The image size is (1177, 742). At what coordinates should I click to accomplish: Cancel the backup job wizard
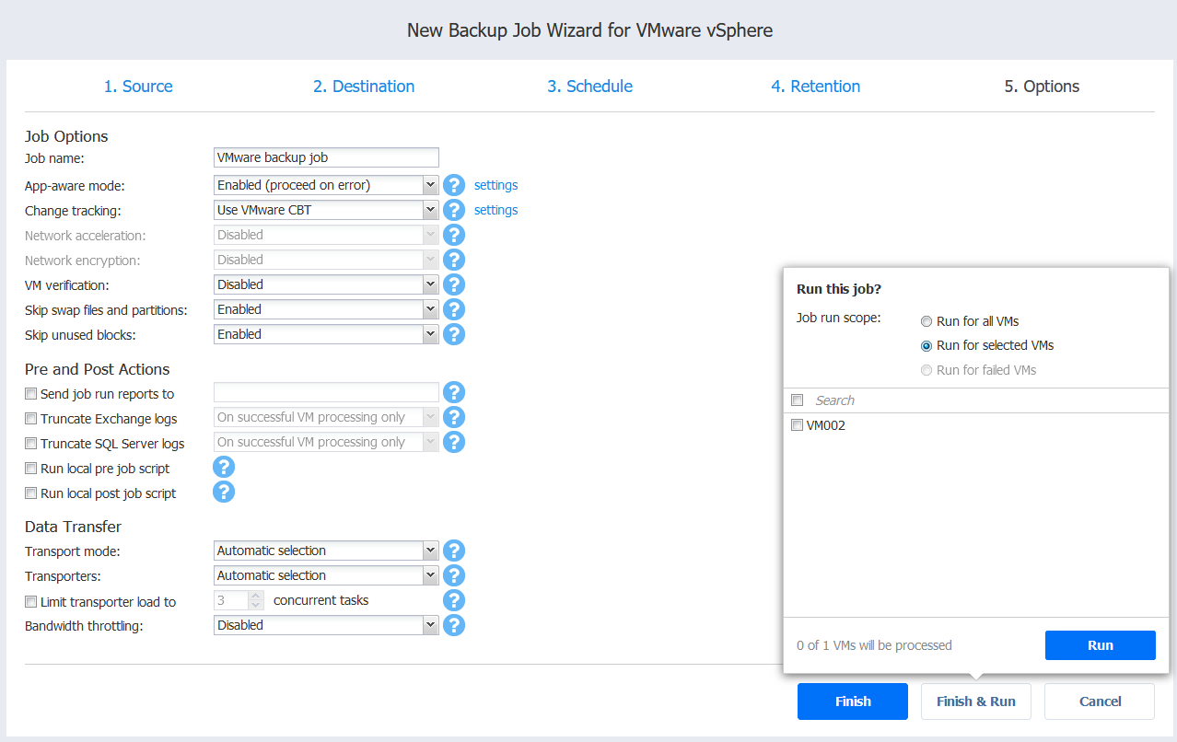pyautogui.click(x=1100, y=701)
